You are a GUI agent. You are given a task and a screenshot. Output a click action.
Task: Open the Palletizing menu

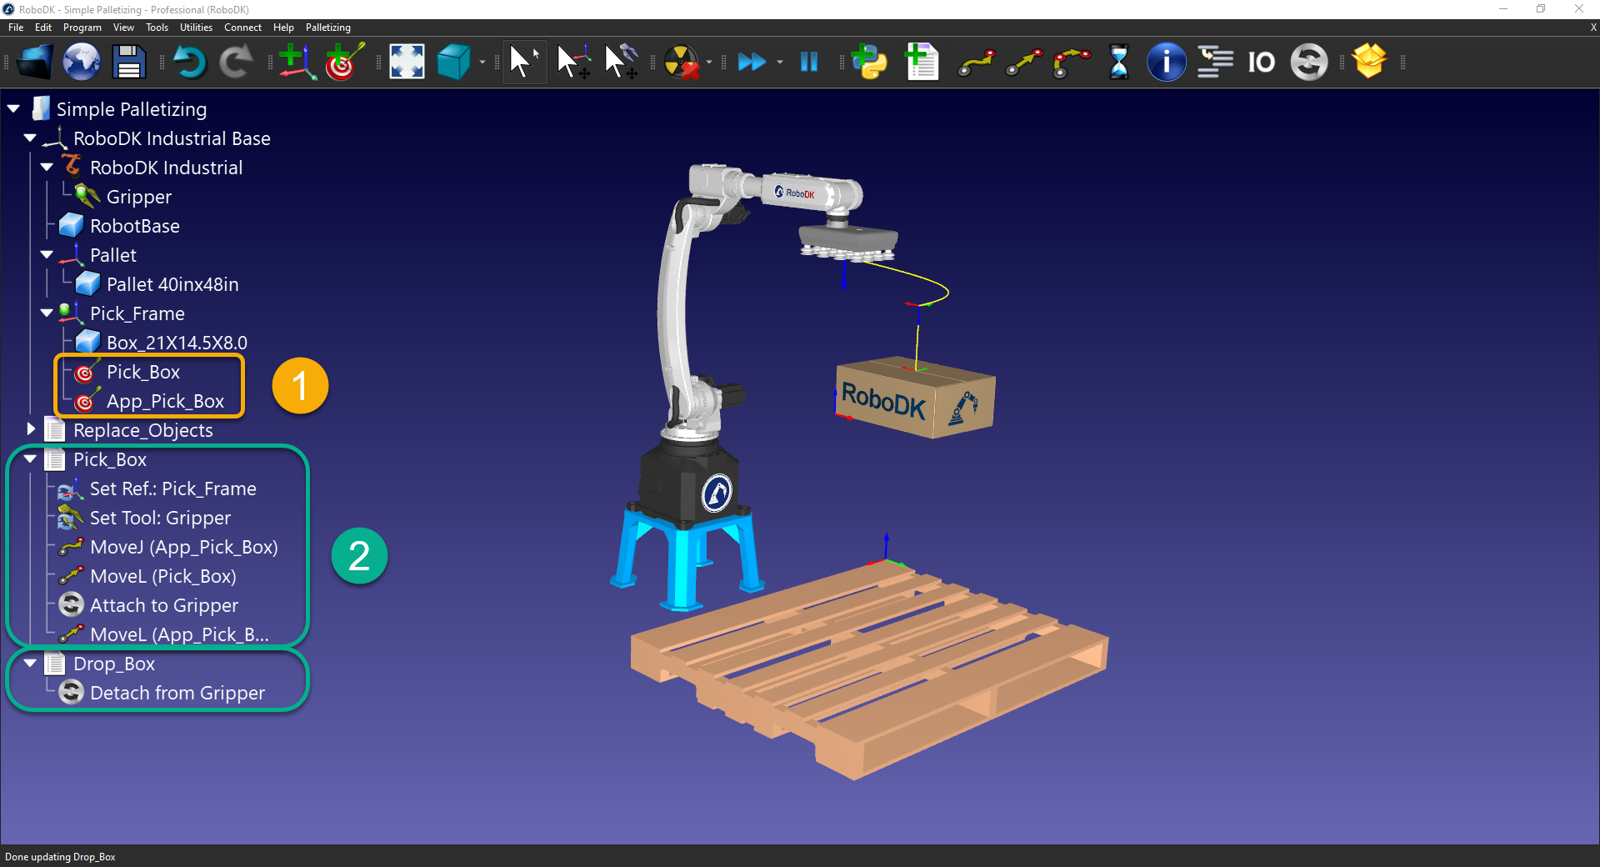(327, 28)
